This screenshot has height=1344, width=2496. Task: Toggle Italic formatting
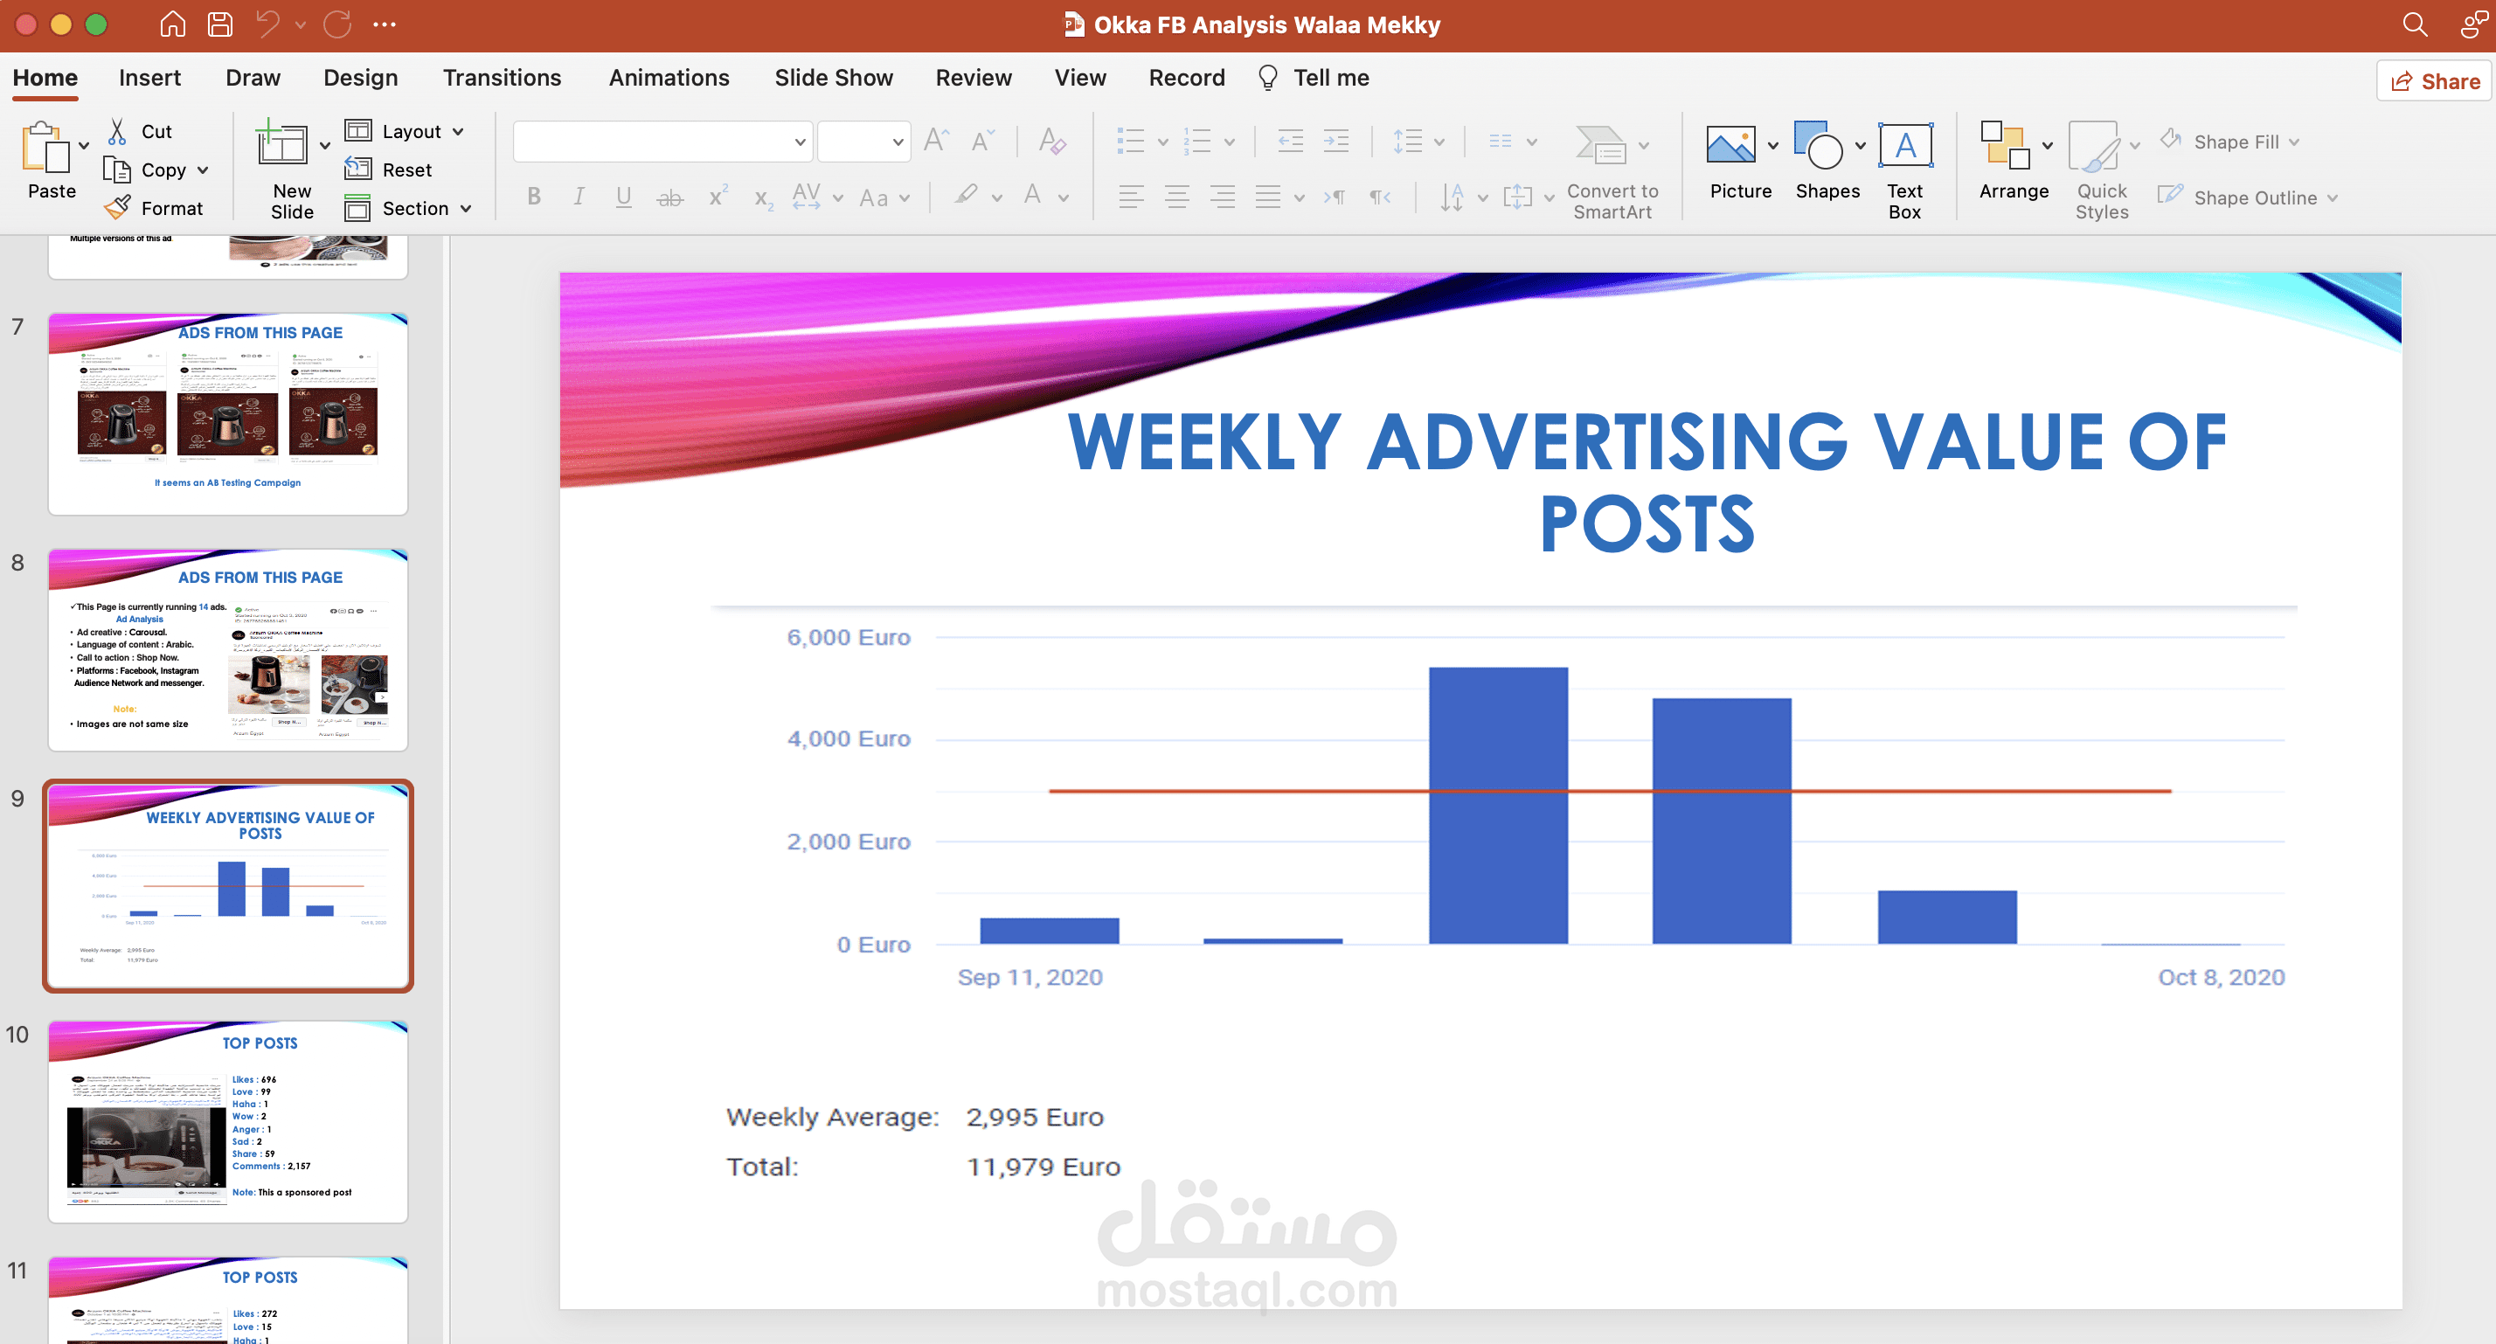(579, 197)
